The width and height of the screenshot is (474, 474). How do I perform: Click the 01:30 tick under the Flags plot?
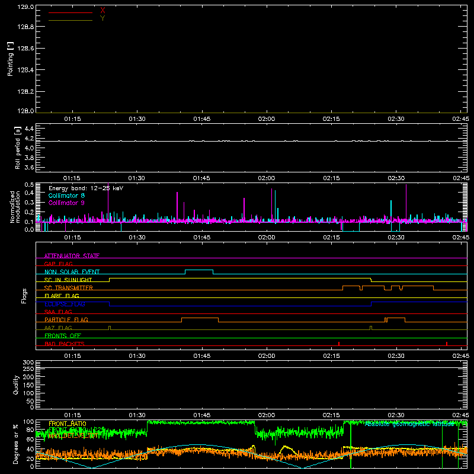(x=137, y=356)
